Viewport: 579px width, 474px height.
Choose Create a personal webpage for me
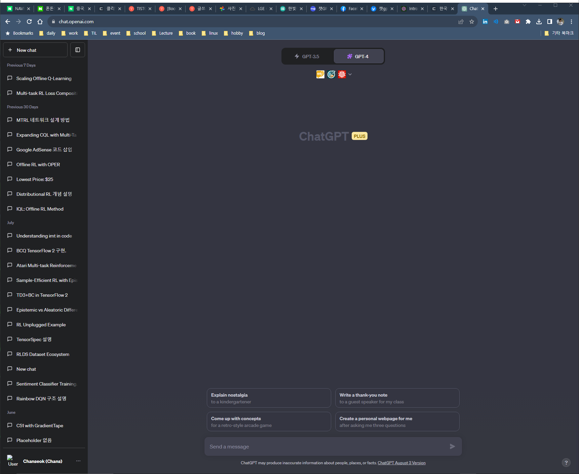(397, 422)
